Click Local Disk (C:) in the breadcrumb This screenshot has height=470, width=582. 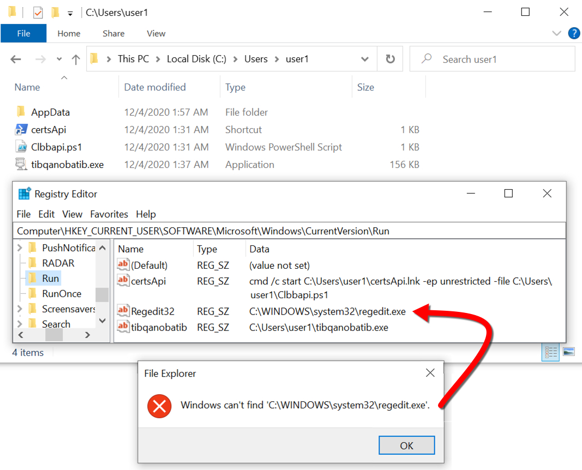tap(196, 59)
